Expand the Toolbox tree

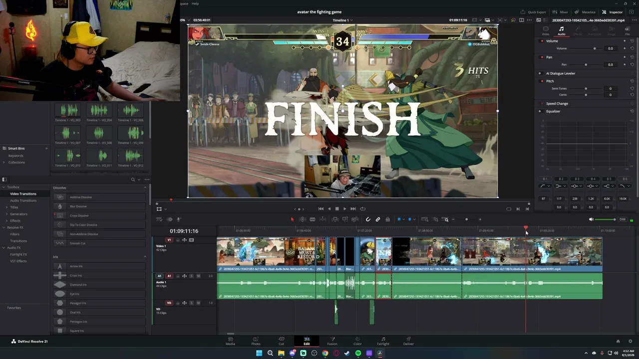(x=3, y=187)
